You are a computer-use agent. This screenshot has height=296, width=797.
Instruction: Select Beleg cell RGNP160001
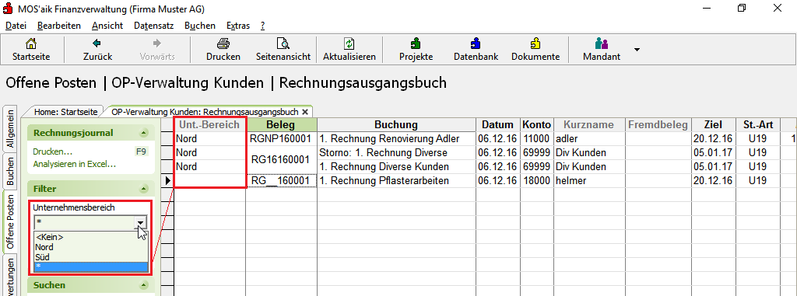[x=281, y=138]
